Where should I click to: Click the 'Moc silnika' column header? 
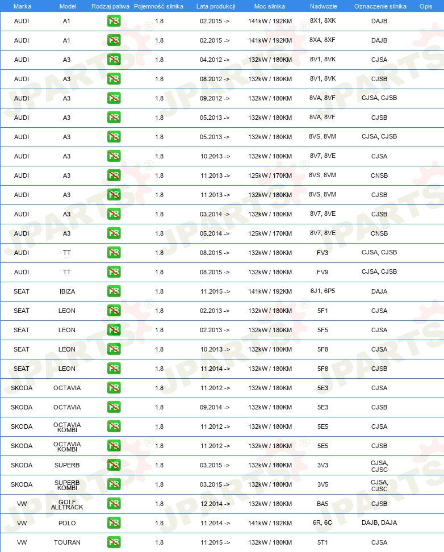tap(270, 6)
